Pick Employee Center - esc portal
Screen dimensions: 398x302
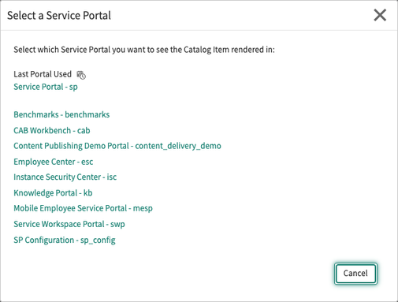tap(54, 162)
